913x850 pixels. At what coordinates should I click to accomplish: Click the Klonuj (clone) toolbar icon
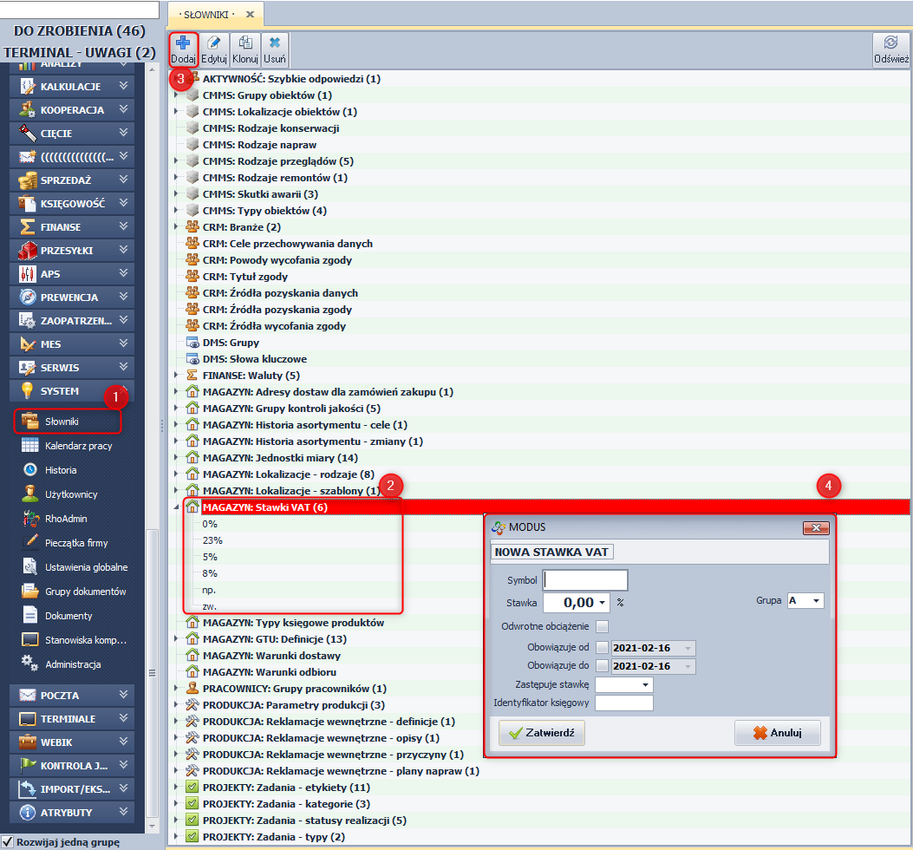[x=245, y=49]
